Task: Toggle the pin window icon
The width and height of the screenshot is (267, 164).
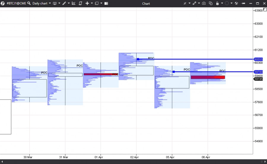Action: click(x=243, y=3)
